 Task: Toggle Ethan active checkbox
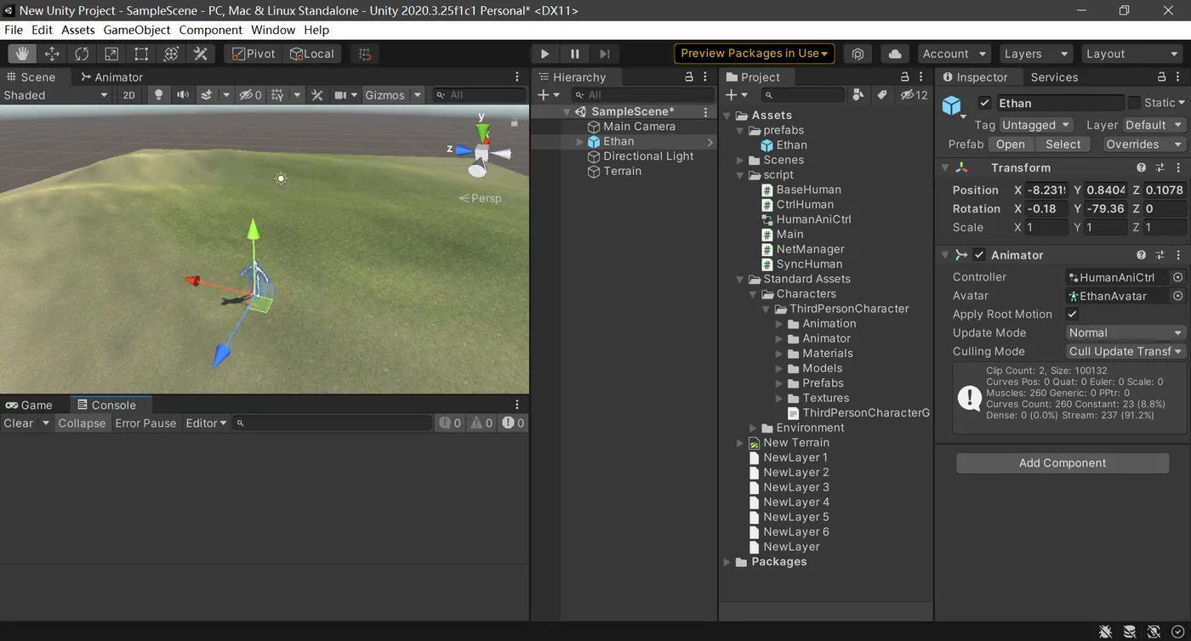tap(984, 103)
